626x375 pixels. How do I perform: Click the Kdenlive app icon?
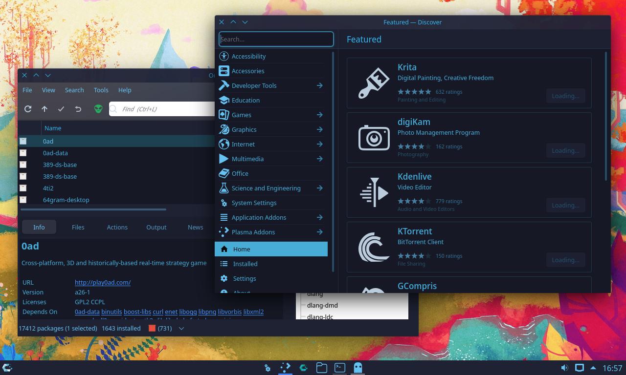coord(374,192)
